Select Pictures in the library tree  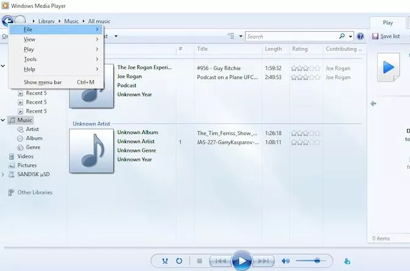pyautogui.click(x=27, y=166)
